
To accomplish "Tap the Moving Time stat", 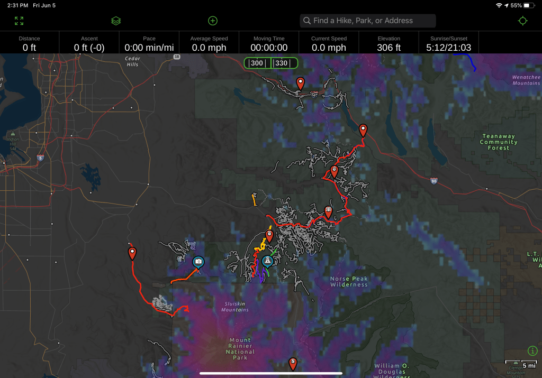I will coord(269,43).
